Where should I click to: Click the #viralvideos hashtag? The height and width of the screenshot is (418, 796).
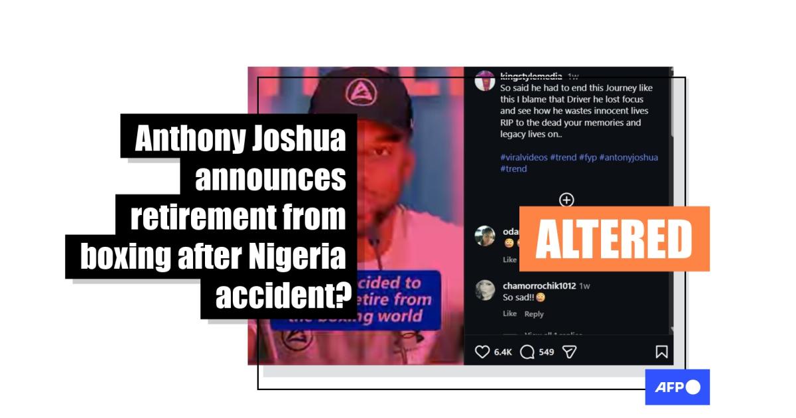pos(523,157)
